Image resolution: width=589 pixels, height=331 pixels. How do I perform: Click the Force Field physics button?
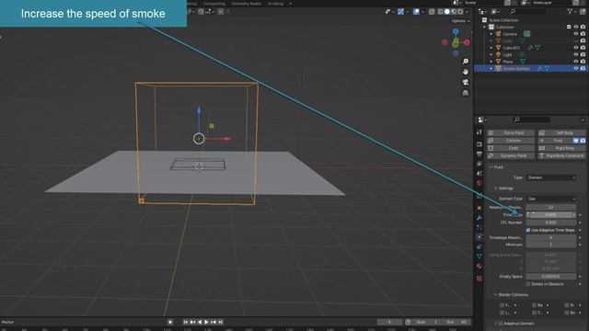click(x=511, y=132)
